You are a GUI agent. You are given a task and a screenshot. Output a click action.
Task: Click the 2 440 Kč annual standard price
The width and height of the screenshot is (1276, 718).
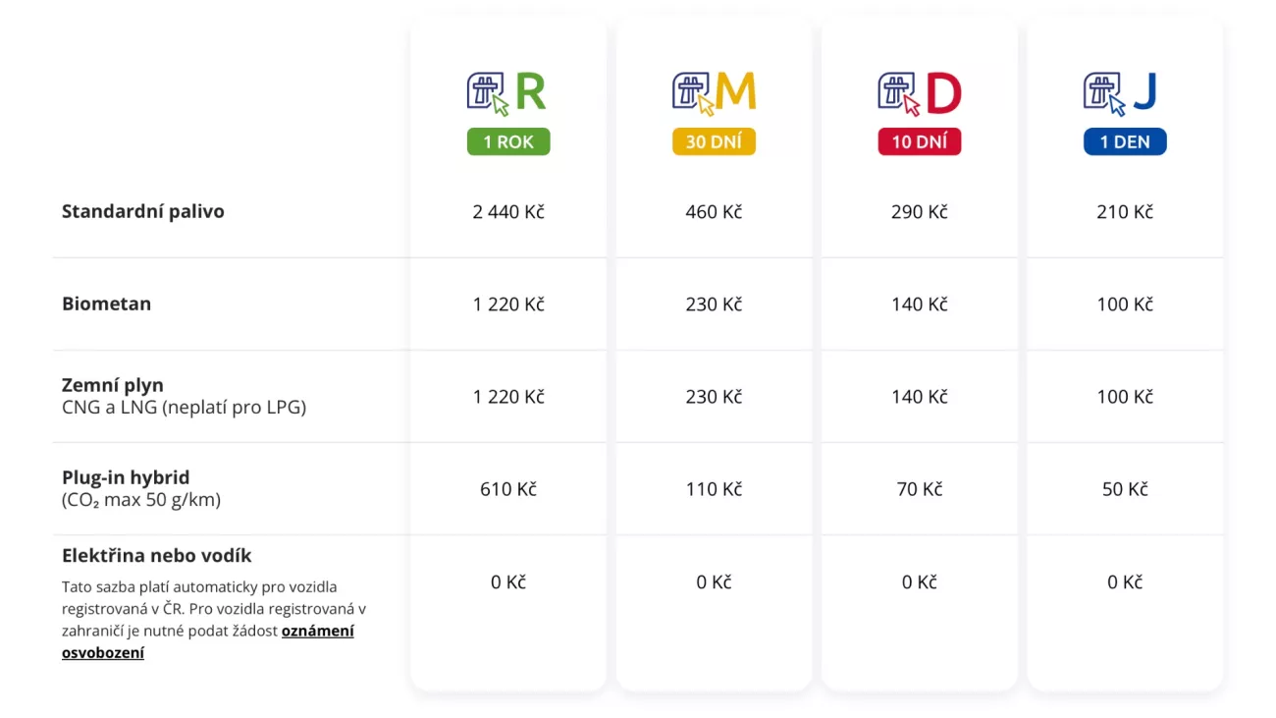[x=508, y=211]
